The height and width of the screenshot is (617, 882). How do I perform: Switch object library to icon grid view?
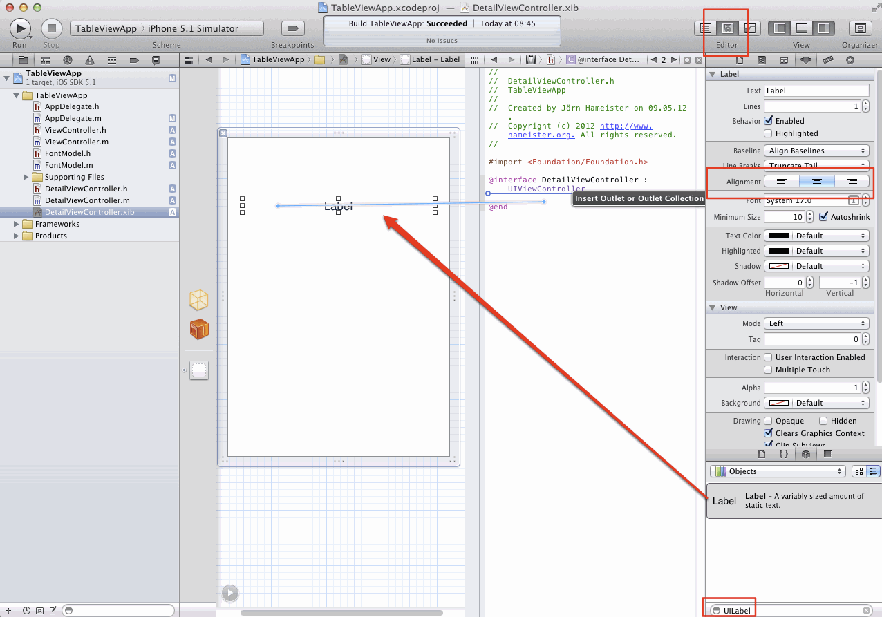(x=859, y=471)
